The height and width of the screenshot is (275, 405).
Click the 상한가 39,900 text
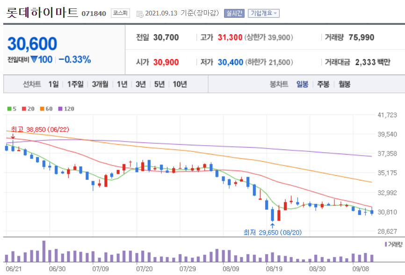268,37
